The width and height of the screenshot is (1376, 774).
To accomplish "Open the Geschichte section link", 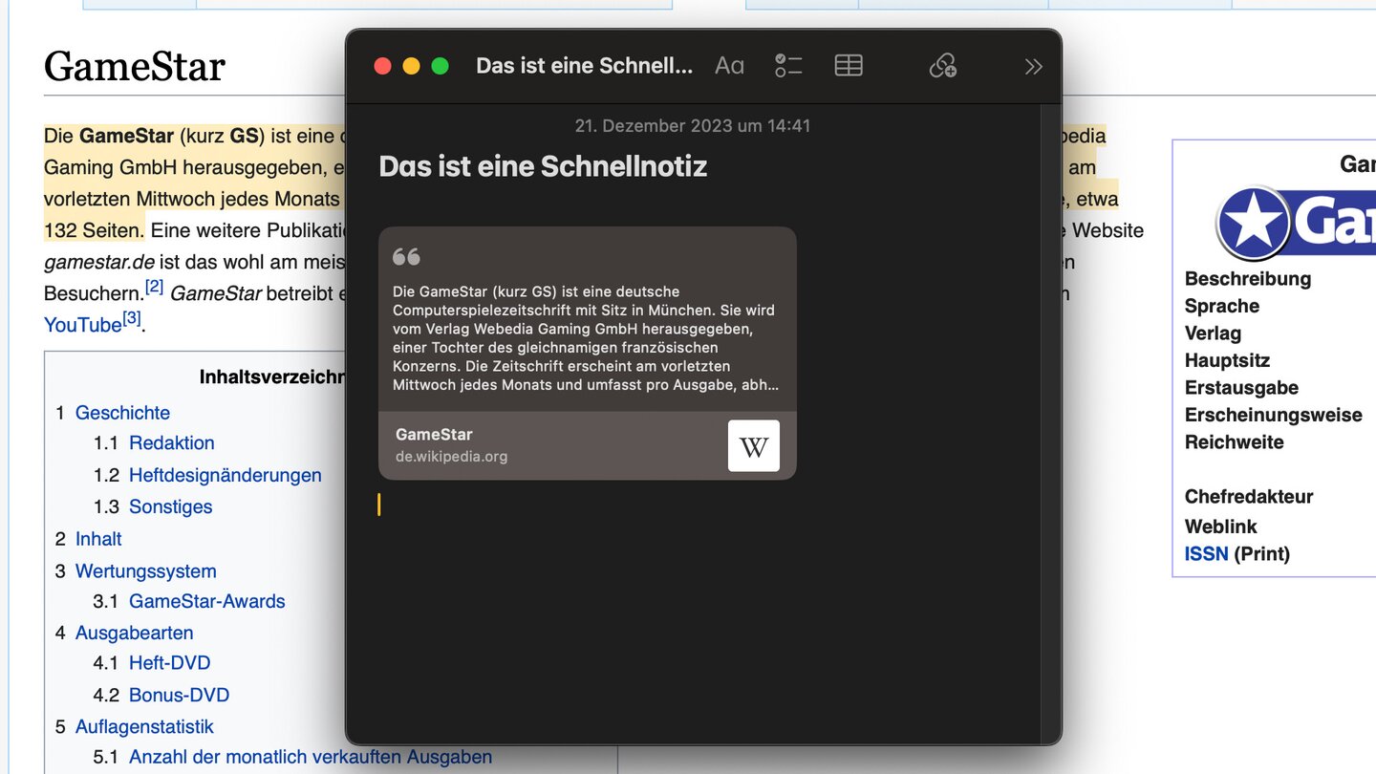I will (x=122, y=413).
